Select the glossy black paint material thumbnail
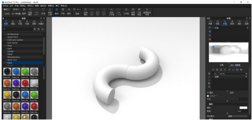The width and height of the screenshot is (252, 120). tap(7, 72)
